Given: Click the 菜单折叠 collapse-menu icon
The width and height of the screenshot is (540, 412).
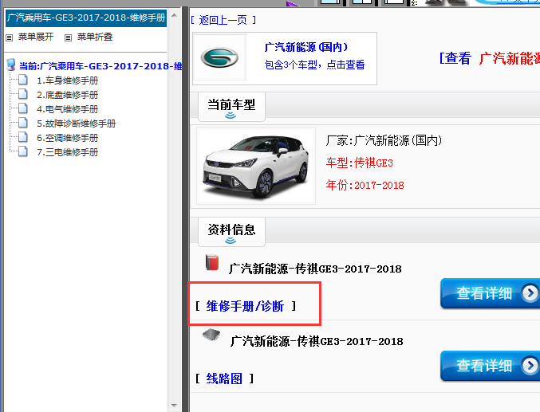Looking at the screenshot, I should point(68,37).
